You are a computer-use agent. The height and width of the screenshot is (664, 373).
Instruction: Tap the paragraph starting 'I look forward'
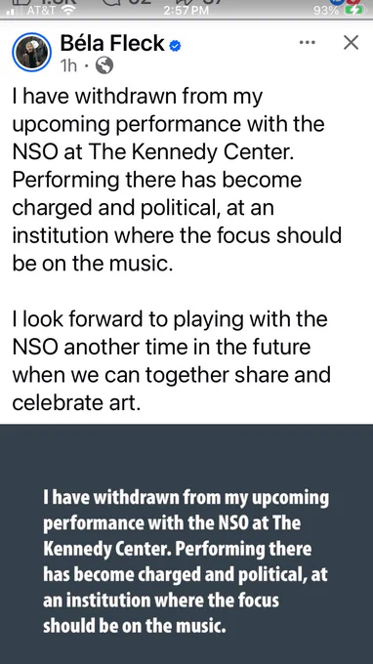(171, 360)
